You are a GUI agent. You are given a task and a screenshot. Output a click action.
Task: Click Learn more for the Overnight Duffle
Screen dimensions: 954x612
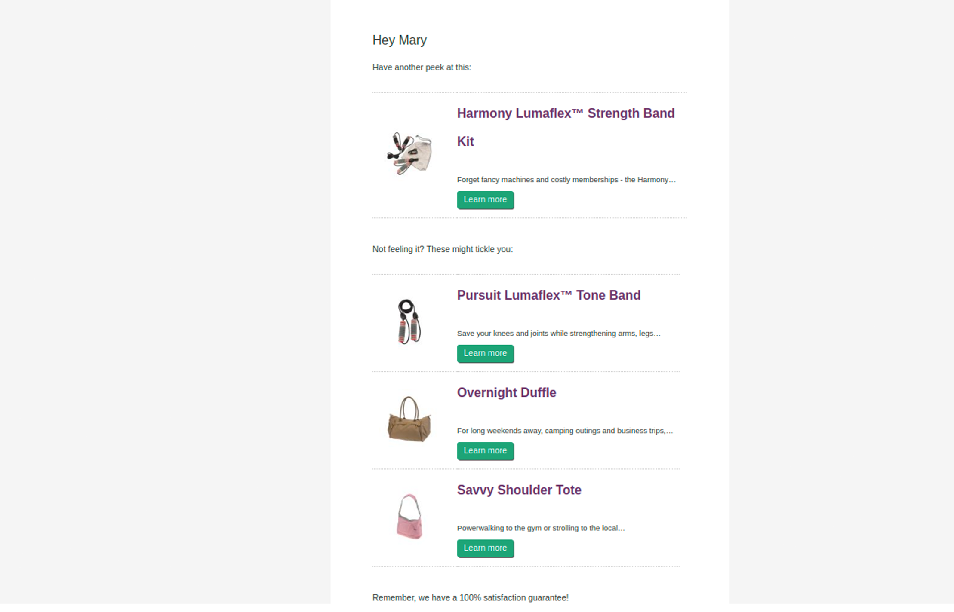click(x=485, y=451)
